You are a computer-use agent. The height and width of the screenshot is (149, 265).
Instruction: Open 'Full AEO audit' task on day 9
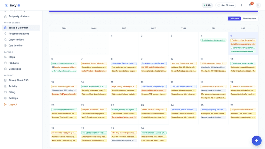(x=154, y=67)
